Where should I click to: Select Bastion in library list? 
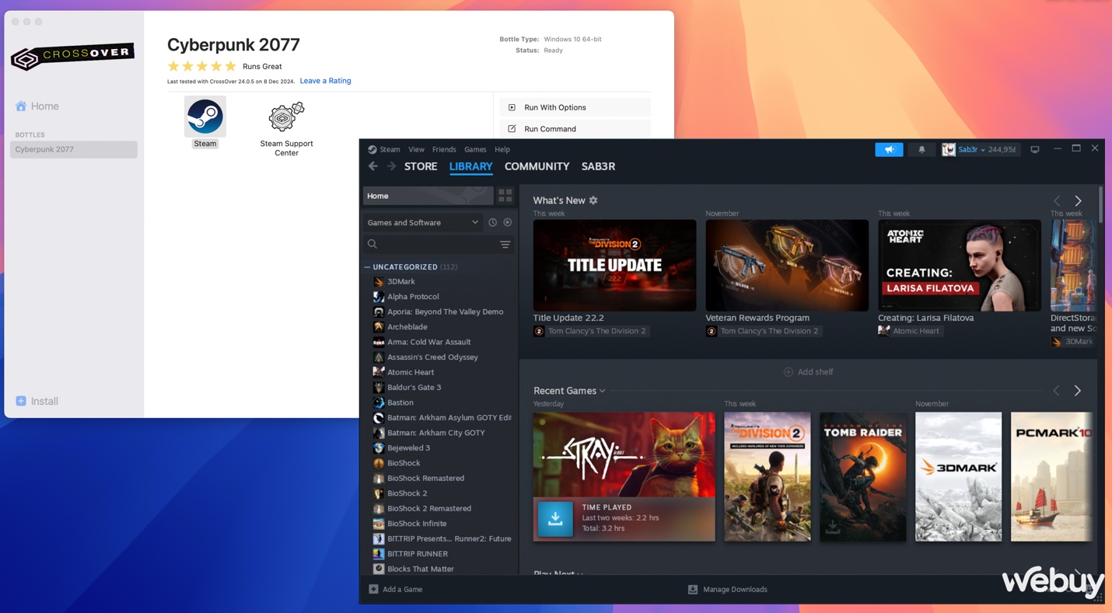point(400,402)
